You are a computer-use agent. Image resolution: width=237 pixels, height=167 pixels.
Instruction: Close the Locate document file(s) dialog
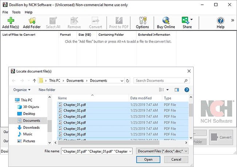point(189,71)
